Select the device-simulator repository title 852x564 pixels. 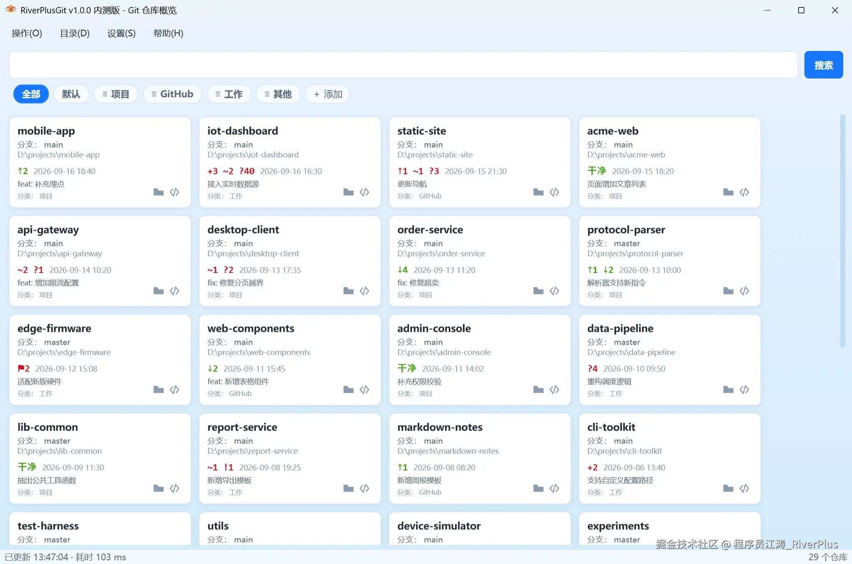(439, 526)
